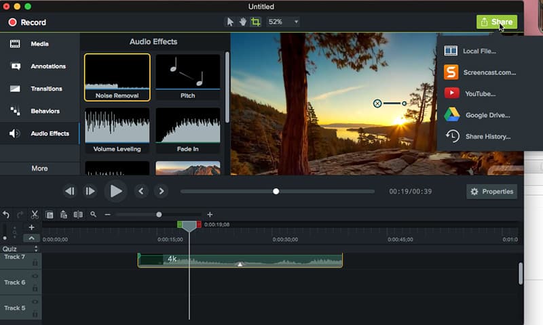Zoom in timeline with plus button
The image size is (543, 325).
click(x=210, y=215)
